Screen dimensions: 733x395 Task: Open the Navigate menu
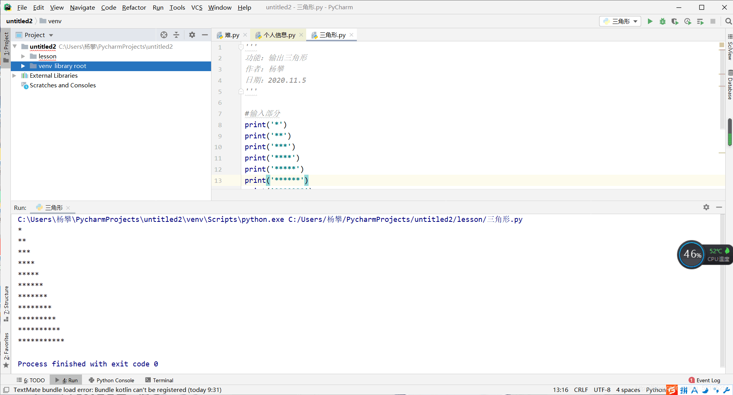82,7
